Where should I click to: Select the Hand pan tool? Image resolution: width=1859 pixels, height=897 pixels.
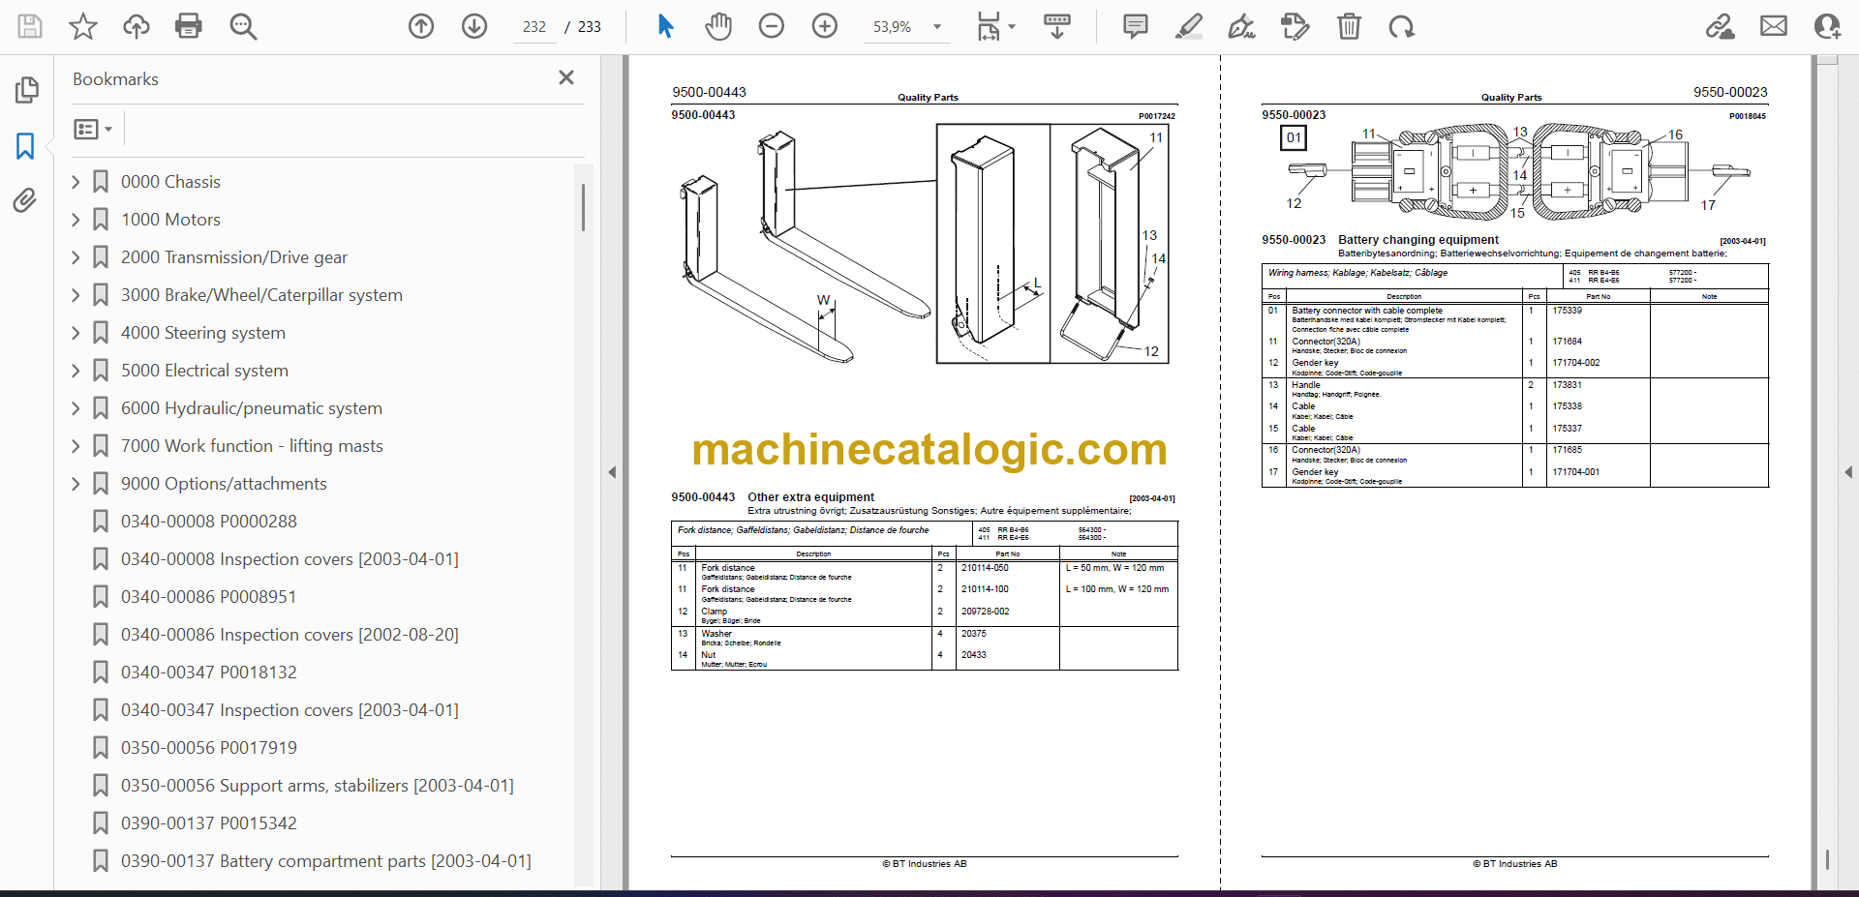(x=717, y=26)
